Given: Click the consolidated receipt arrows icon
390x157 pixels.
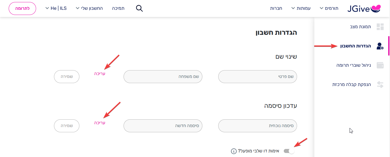Looking at the screenshot, I should (x=380, y=85).
